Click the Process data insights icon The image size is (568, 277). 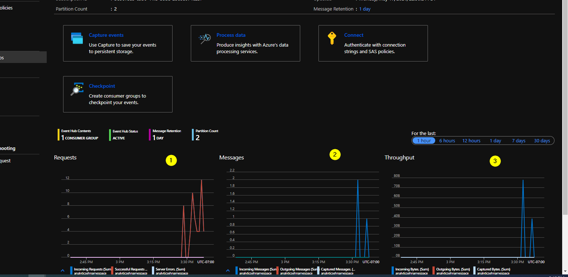click(204, 38)
